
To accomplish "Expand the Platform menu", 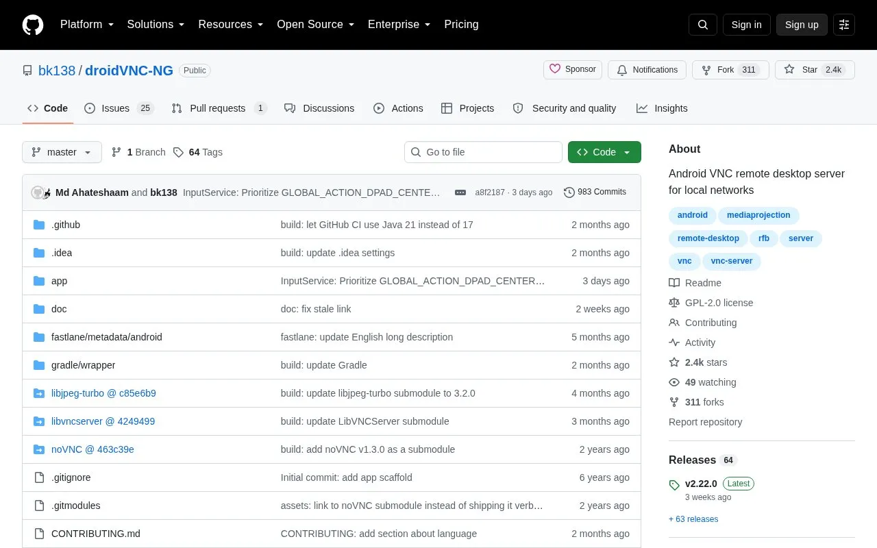I will tap(87, 25).
